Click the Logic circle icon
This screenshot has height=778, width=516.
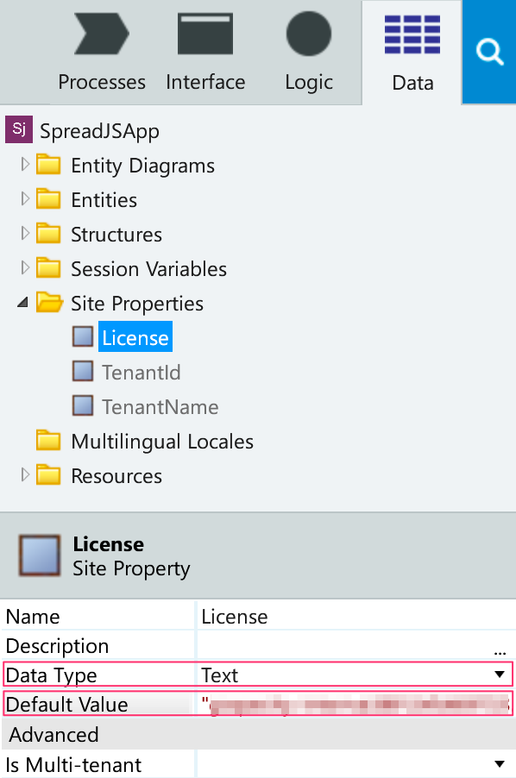[x=309, y=34]
